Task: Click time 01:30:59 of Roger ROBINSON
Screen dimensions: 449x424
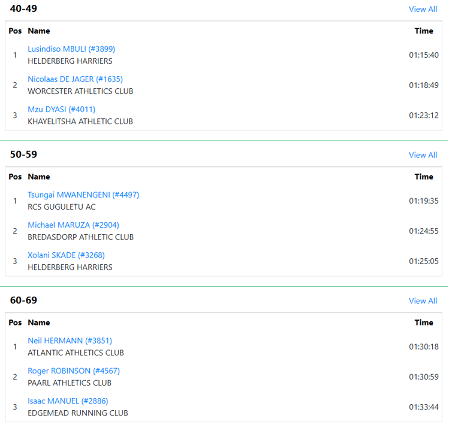Action: click(423, 377)
